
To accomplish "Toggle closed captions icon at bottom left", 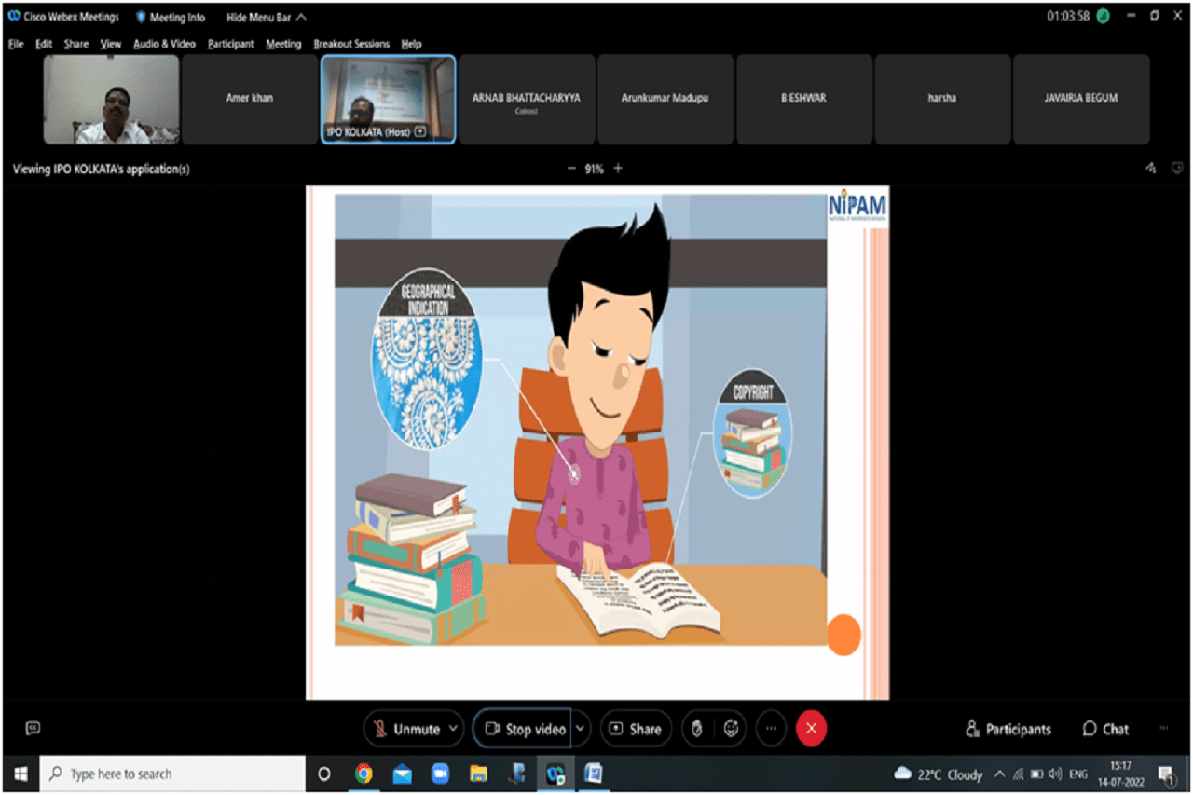I will tap(34, 728).
